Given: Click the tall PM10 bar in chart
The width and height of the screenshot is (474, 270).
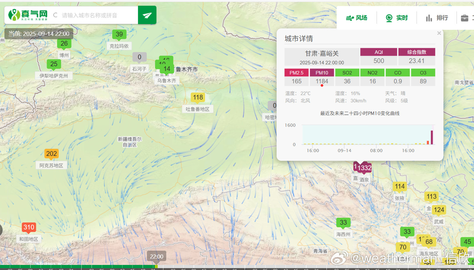Looking at the screenshot, I should coord(432,137).
